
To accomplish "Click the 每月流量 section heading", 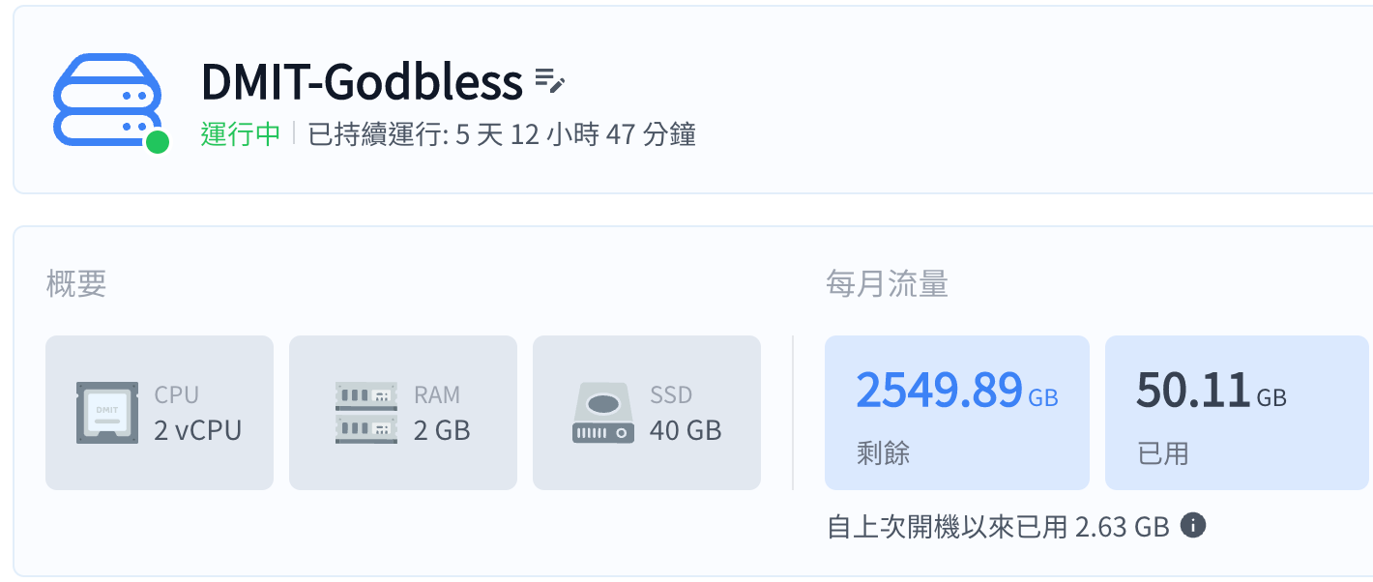I will (x=887, y=283).
